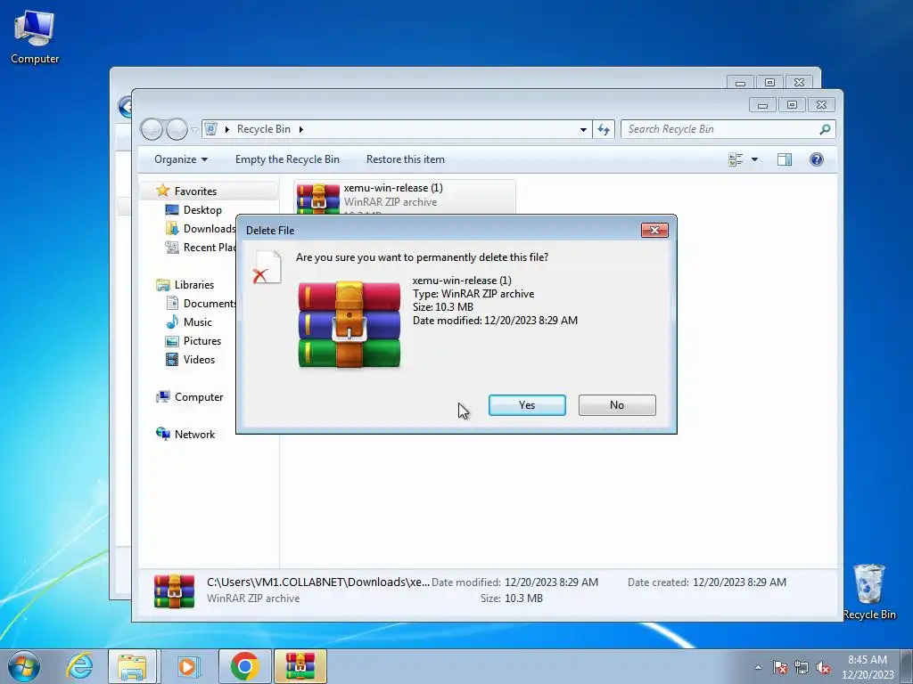Open the view options dropdown arrow
913x684 pixels.
click(x=754, y=159)
